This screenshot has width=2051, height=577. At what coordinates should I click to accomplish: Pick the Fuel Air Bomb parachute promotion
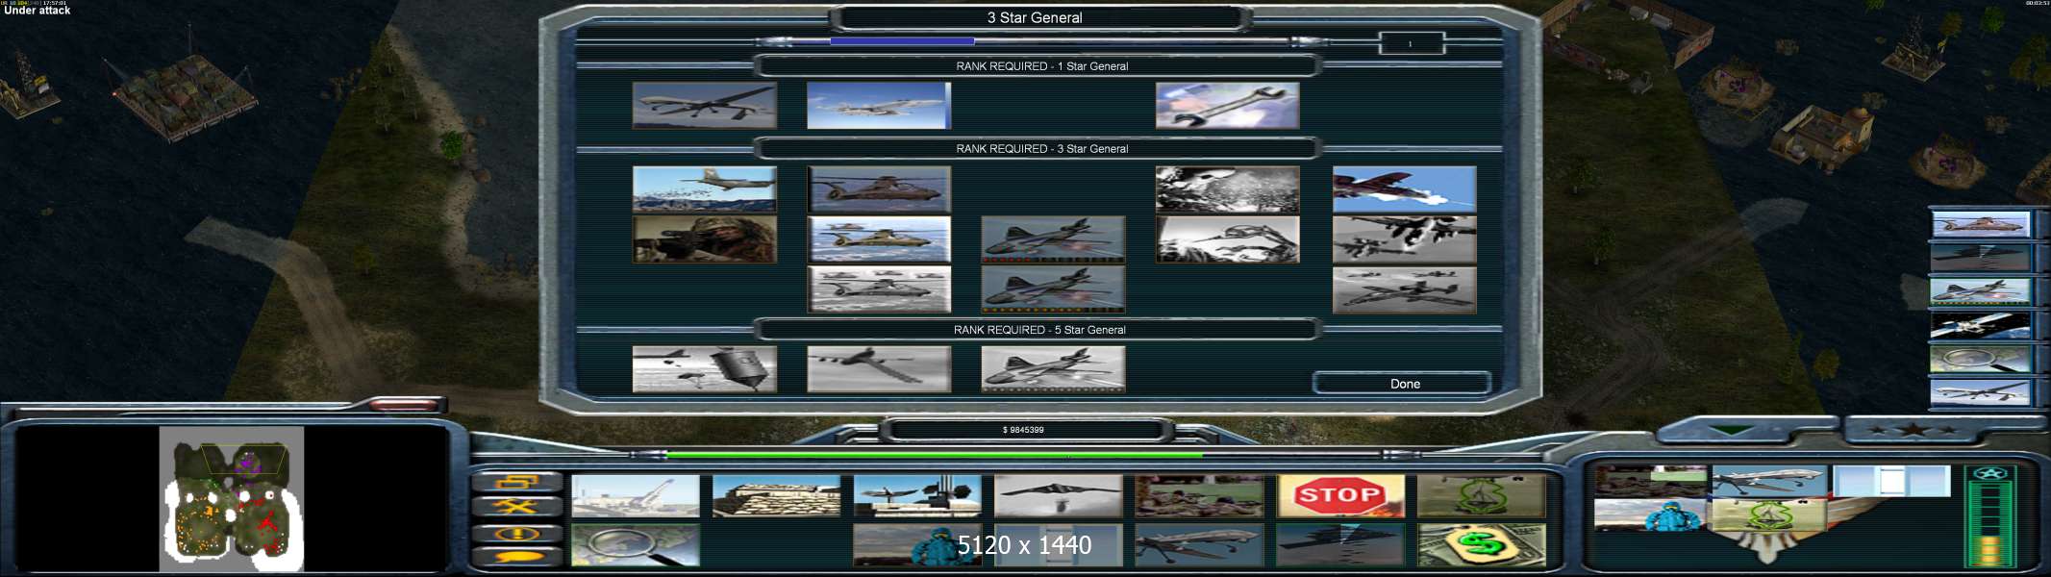click(x=704, y=369)
